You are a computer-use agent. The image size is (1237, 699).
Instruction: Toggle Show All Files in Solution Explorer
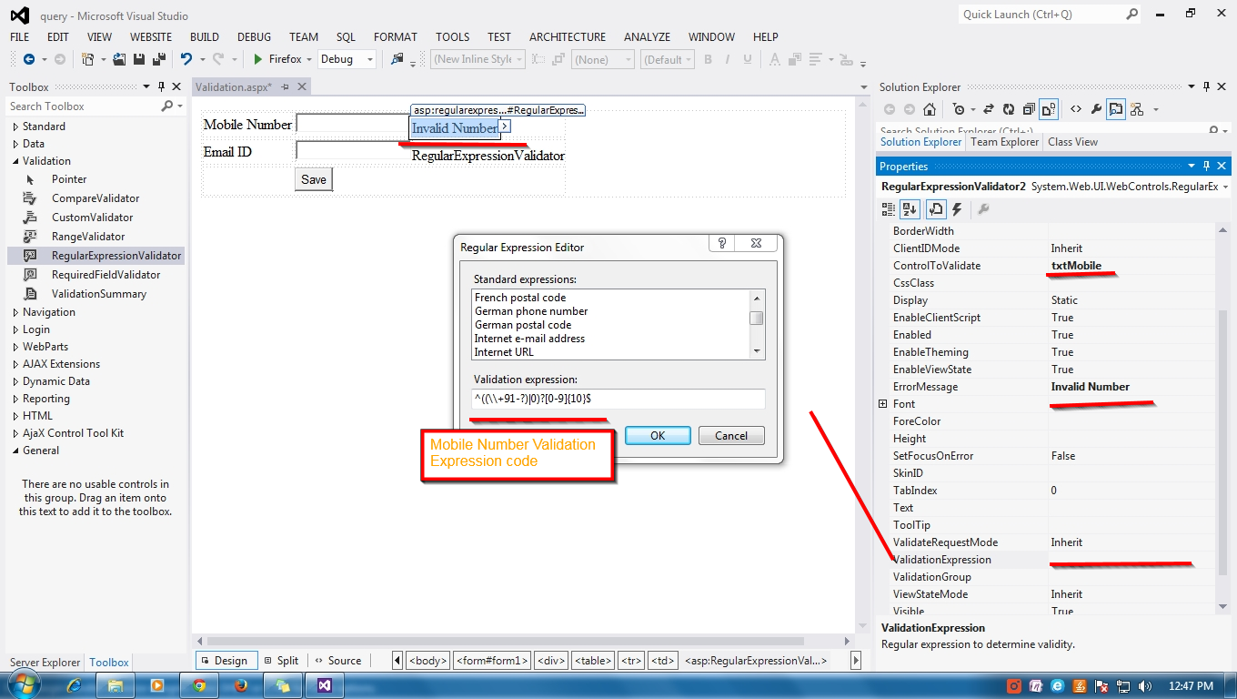[1049, 109]
